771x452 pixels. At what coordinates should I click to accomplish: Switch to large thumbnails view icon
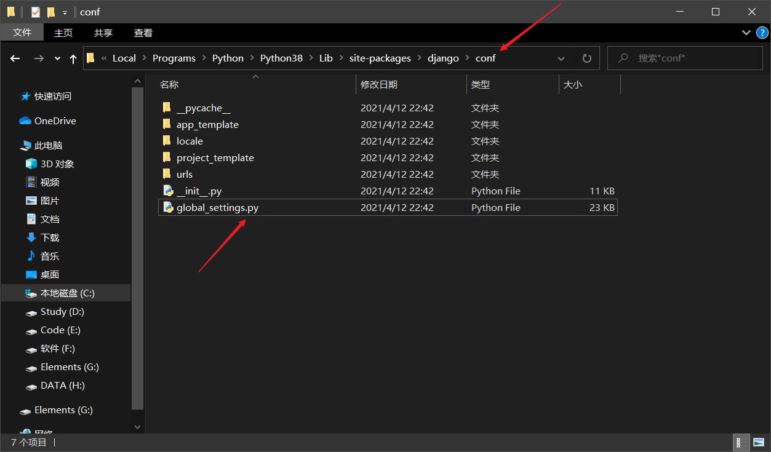pyautogui.click(x=758, y=442)
